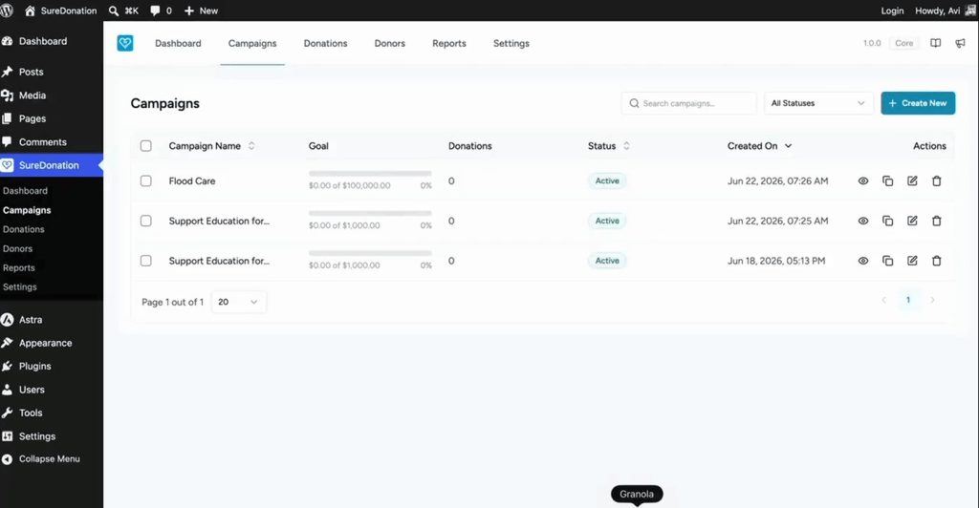The height and width of the screenshot is (508, 979).
Task: Switch to the Settings plugin tab
Action: (x=511, y=43)
